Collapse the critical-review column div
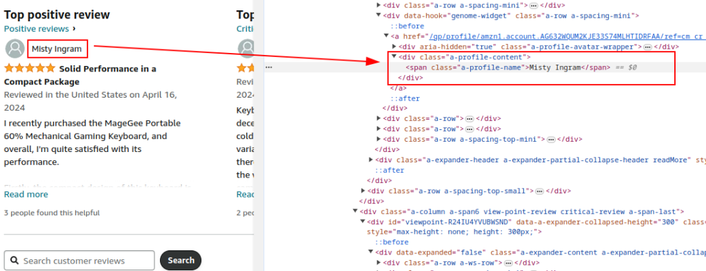This screenshot has width=706, height=271. pos(355,211)
